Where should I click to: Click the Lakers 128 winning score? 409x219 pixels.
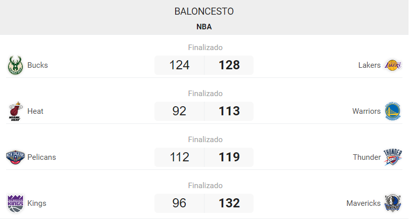[x=229, y=65]
